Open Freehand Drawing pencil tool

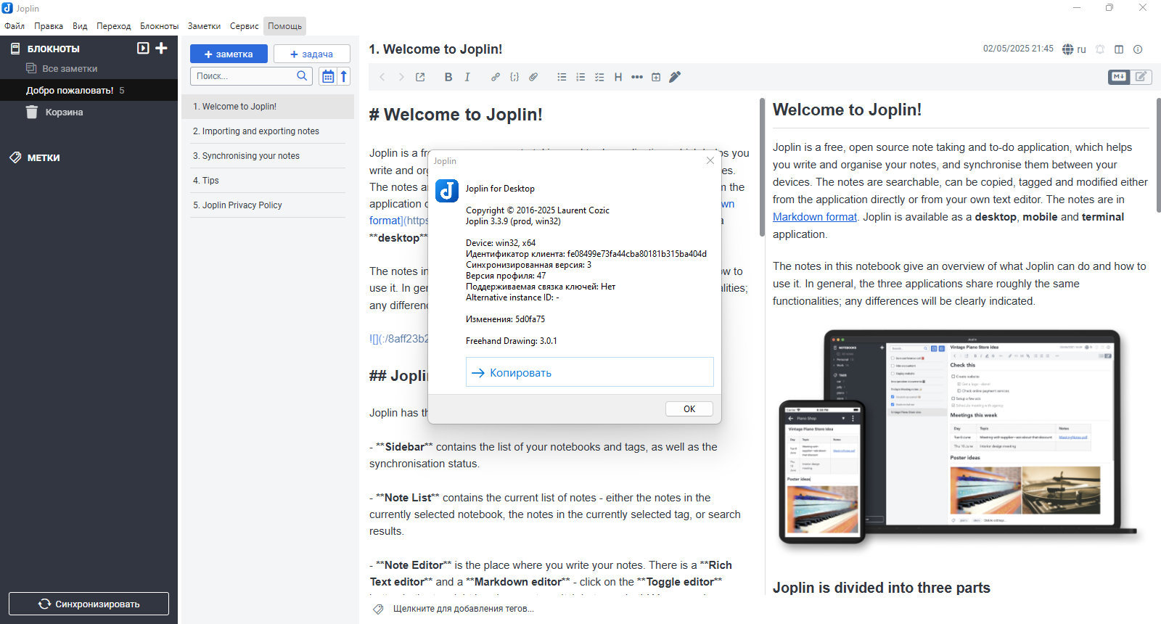[x=675, y=77]
